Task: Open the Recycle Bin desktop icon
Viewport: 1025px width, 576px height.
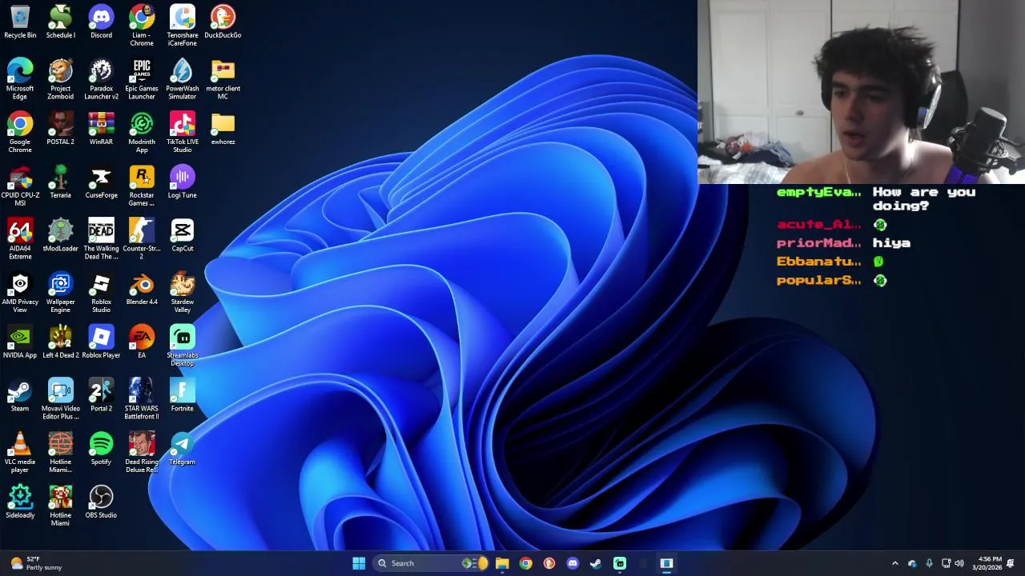Action: point(20,22)
